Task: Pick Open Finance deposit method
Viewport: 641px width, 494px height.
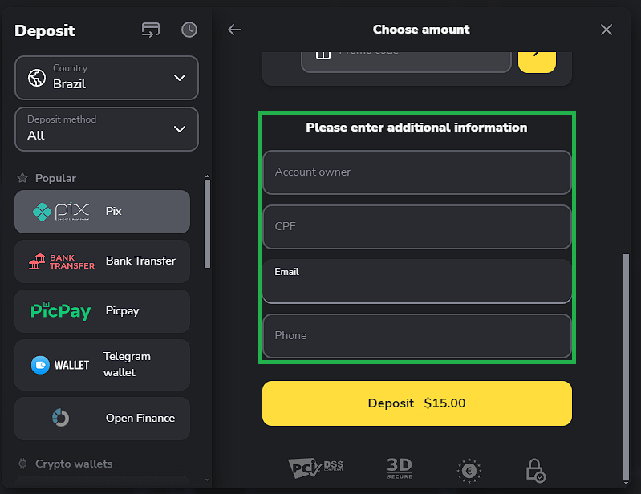Action: pyautogui.click(x=102, y=418)
